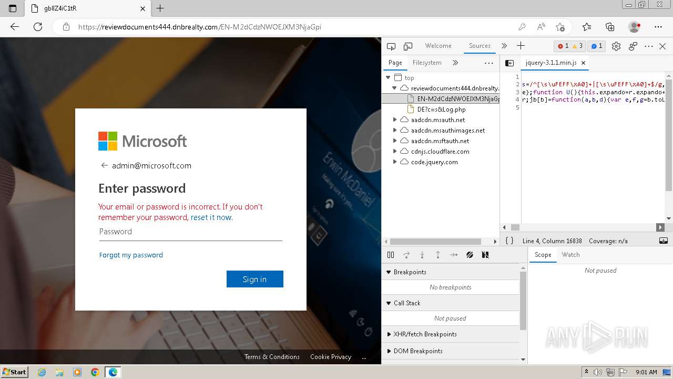Activate the inspect element picker tool
The width and height of the screenshot is (673, 379).
(x=391, y=46)
